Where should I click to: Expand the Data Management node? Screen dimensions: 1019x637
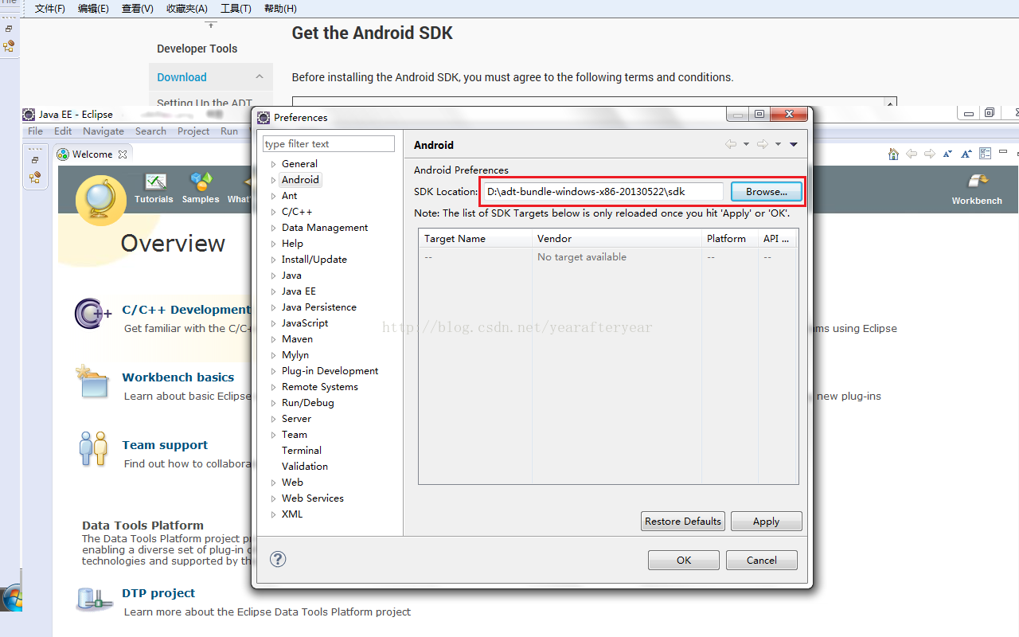[x=273, y=228]
